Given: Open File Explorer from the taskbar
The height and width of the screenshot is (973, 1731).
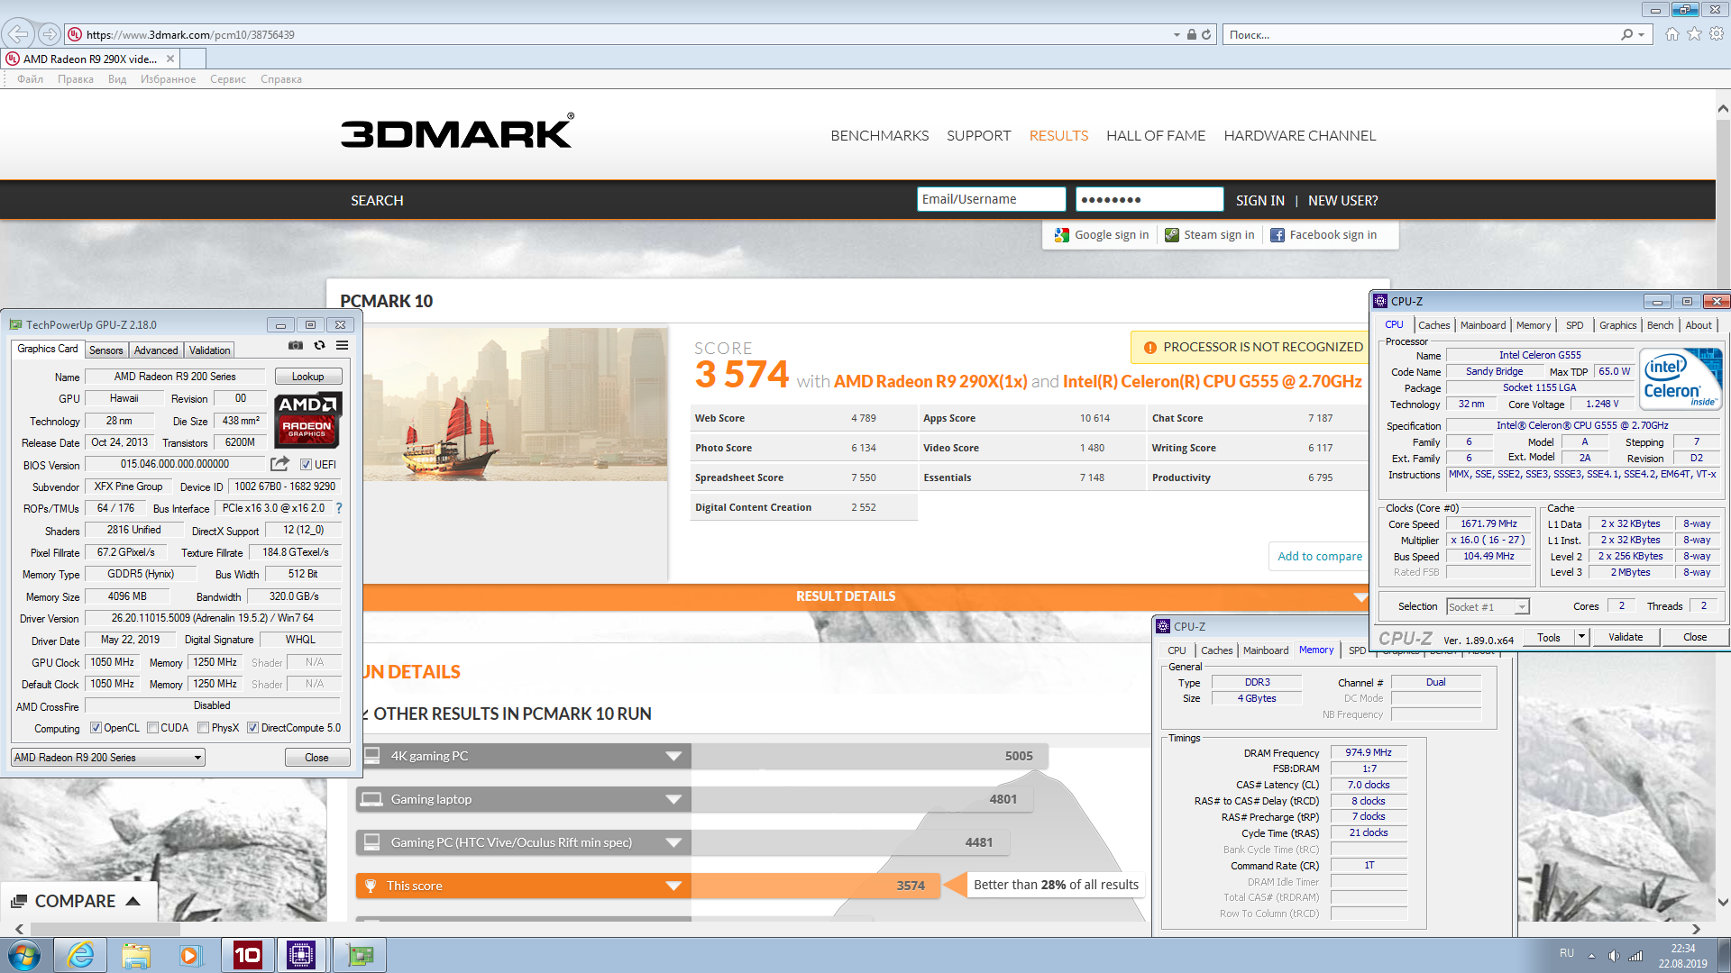Looking at the screenshot, I should click(x=136, y=955).
